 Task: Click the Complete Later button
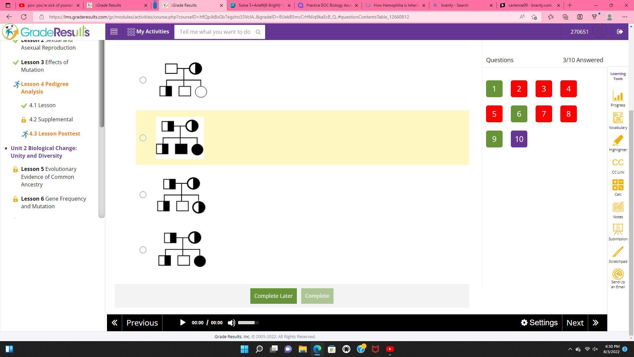(x=273, y=296)
